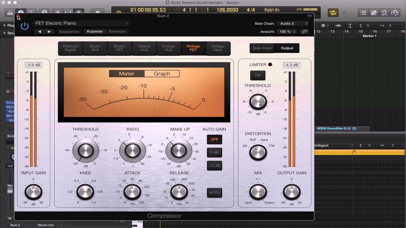Click the Threshold knob of the compressor
The width and height of the screenshot is (406, 228).
coord(85,150)
